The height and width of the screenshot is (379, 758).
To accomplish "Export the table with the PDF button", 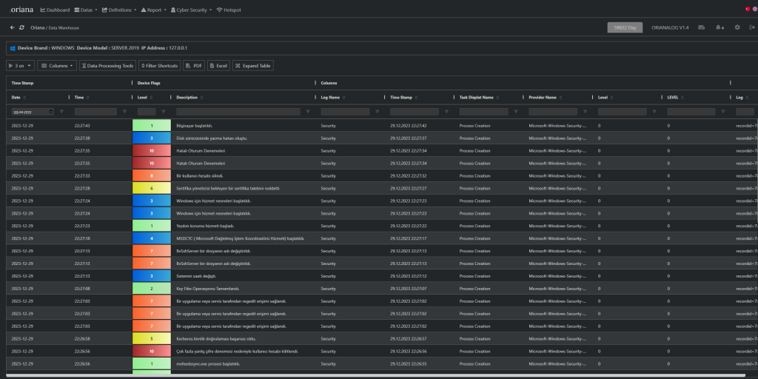I will point(194,66).
